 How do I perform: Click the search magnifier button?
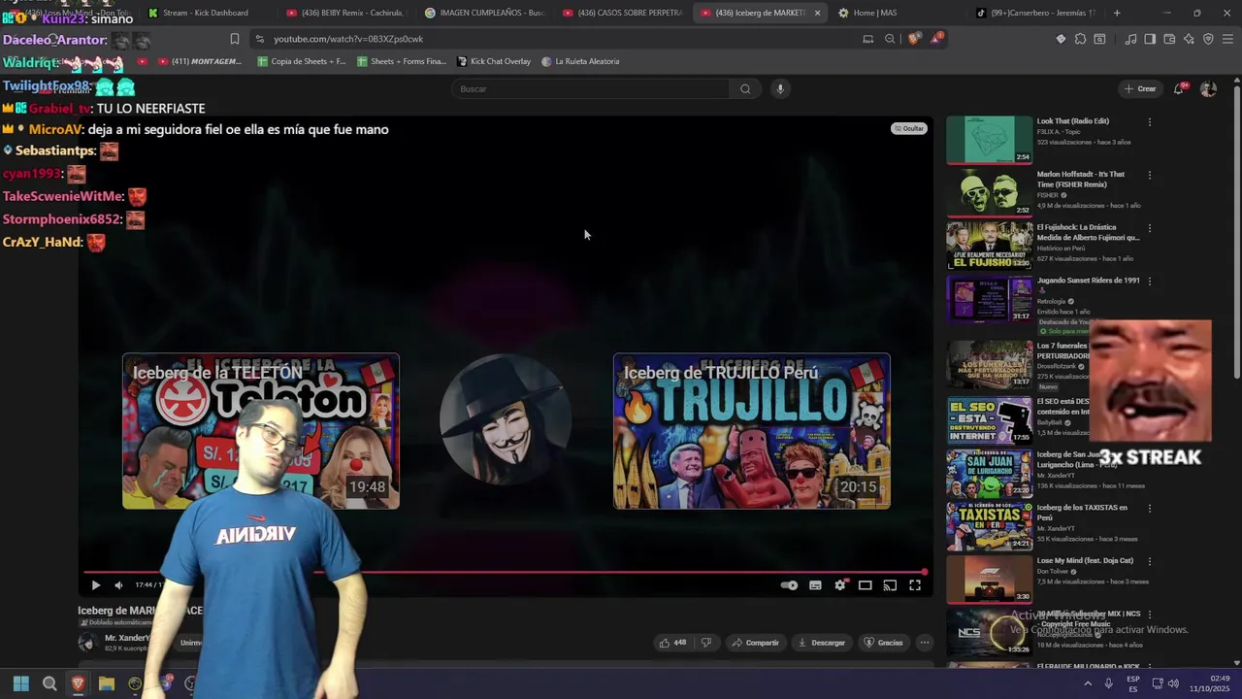[x=745, y=88]
